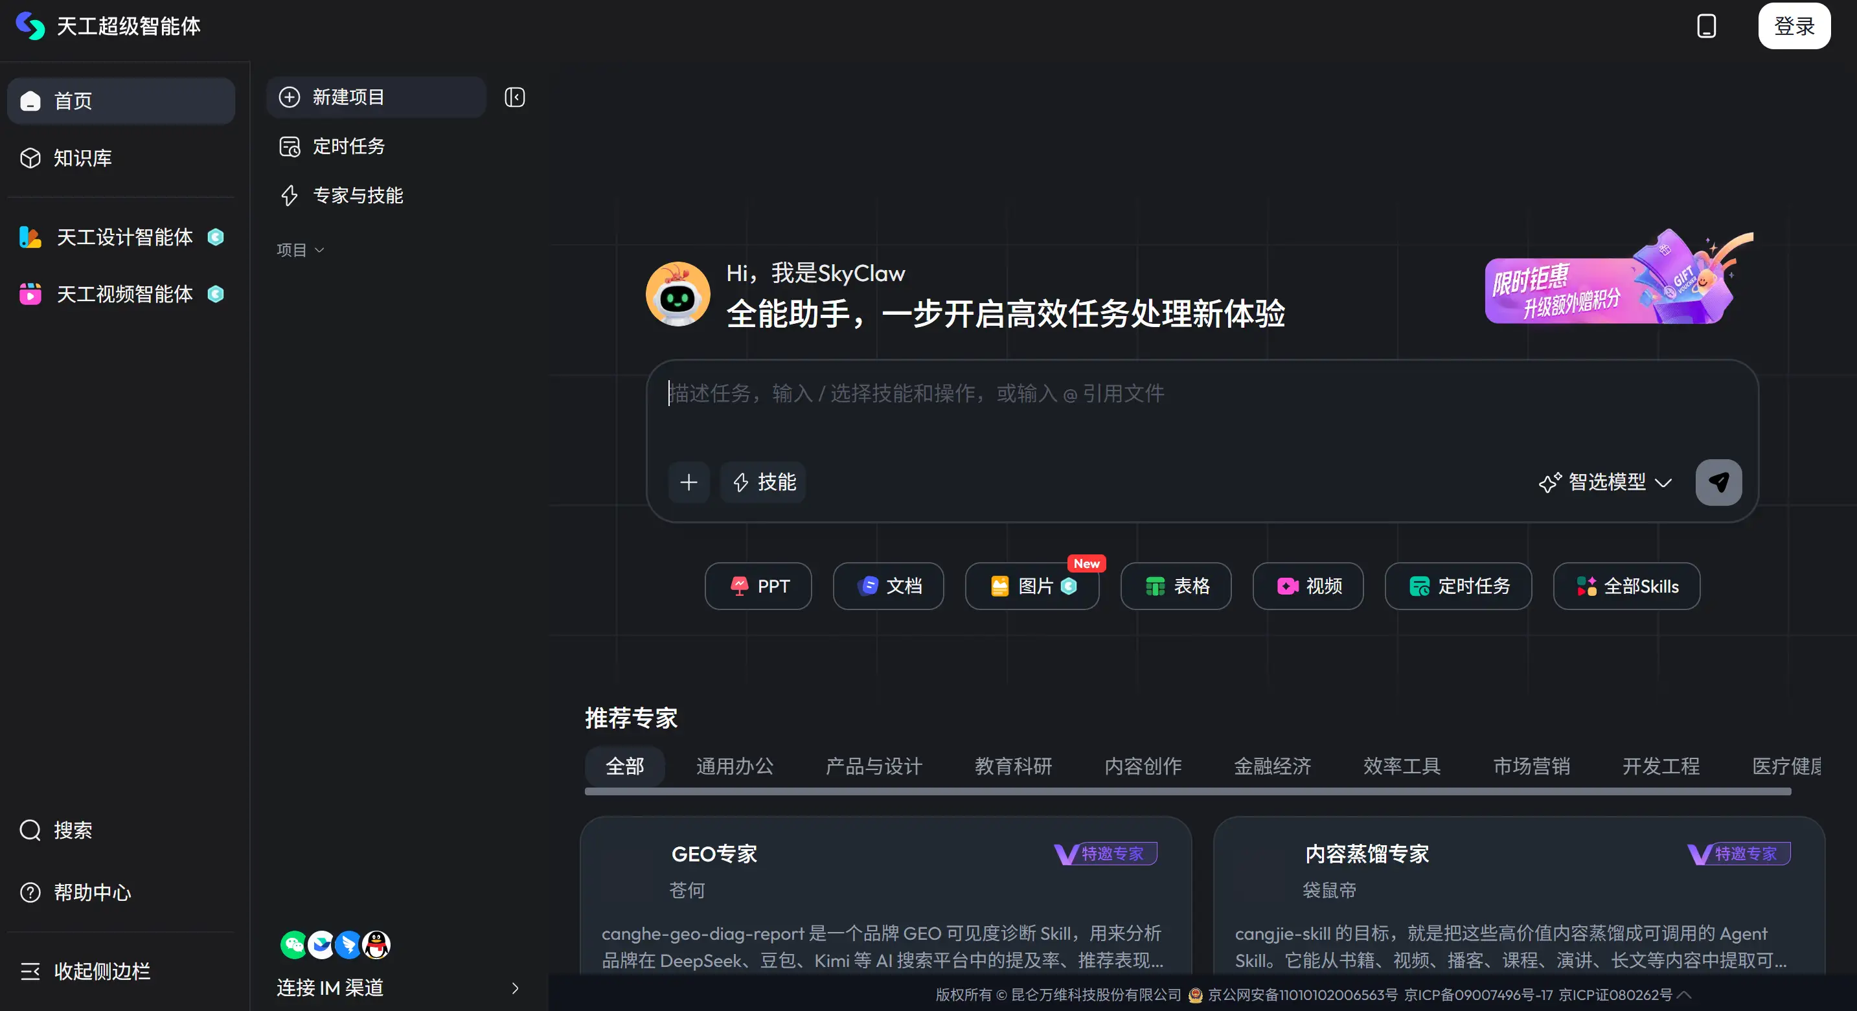Viewport: 1857px width, 1011px height.
Task: Open the mobile phone icon in header
Action: (1706, 26)
